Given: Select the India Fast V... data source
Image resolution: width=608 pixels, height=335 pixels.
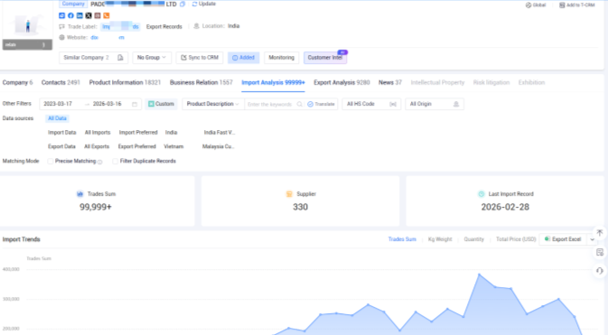Looking at the screenshot, I should pos(220,133).
